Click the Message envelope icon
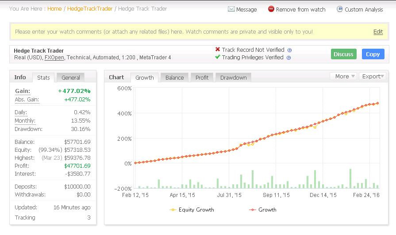The width and height of the screenshot is (396, 235). click(x=231, y=9)
